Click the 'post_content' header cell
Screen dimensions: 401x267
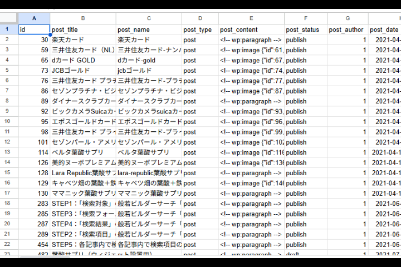click(x=251, y=29)
